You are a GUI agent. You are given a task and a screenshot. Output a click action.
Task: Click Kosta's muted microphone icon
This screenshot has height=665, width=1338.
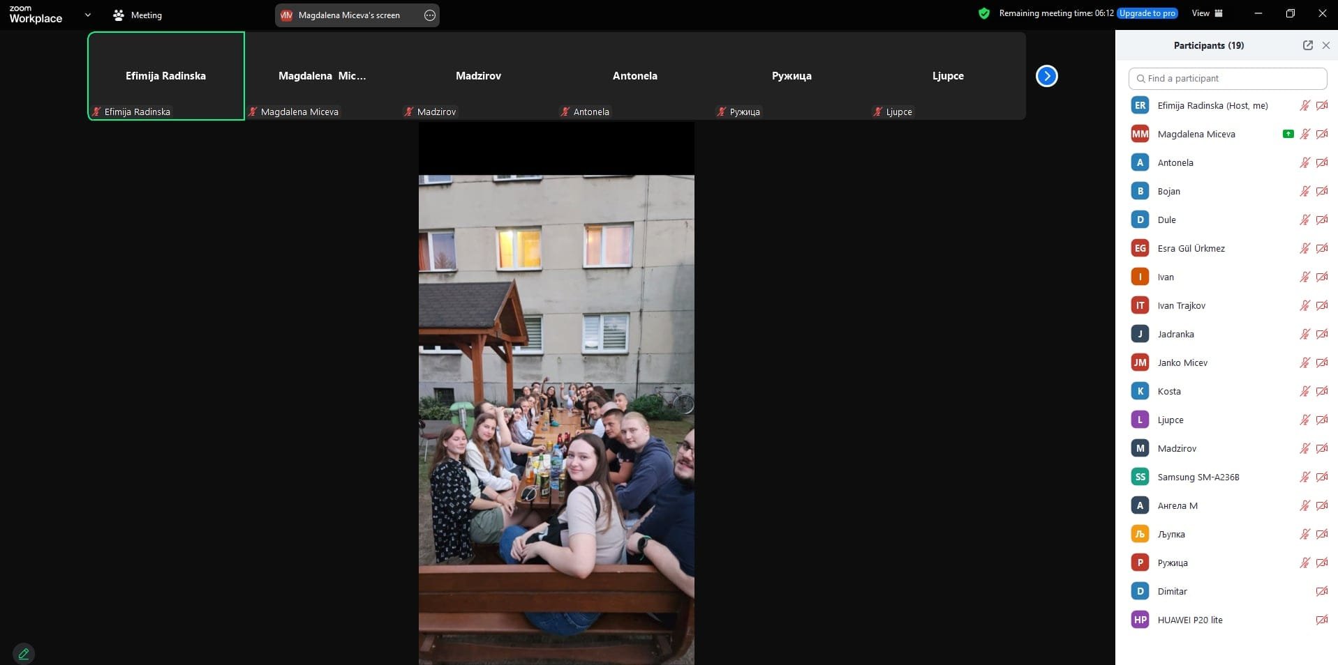1304,392
